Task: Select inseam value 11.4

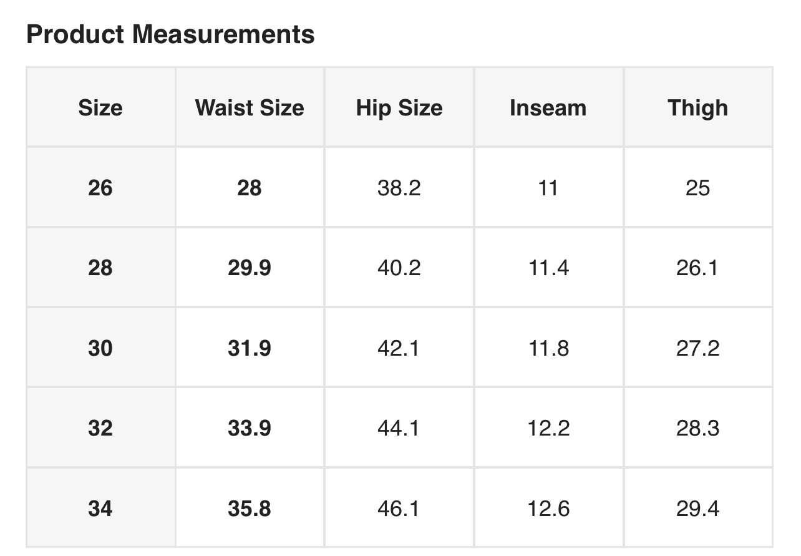Action: tap(548, 268)
